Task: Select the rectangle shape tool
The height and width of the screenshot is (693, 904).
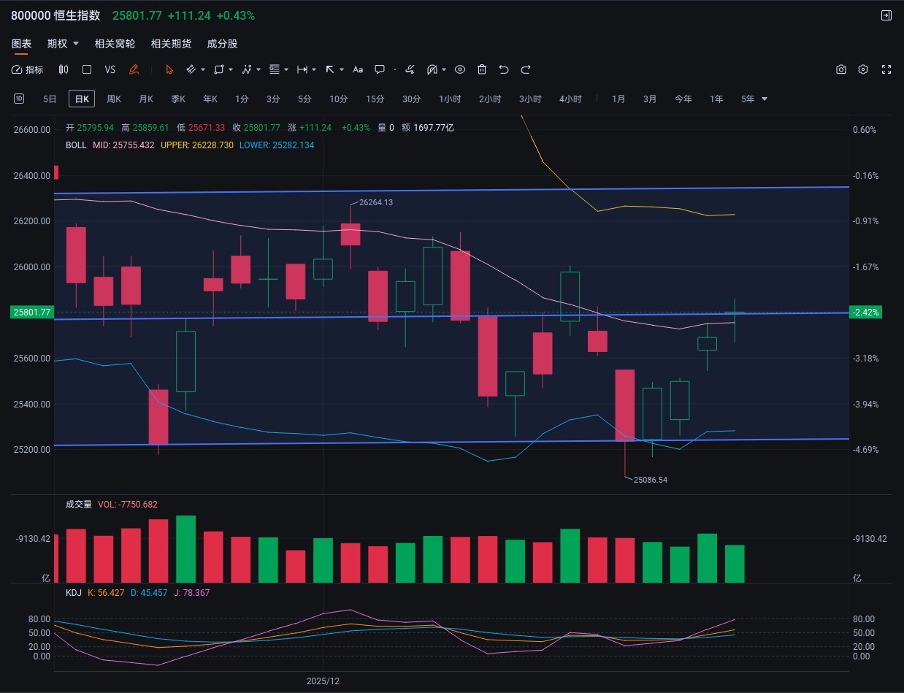Action: pyautogui.click(x=218, y=69)
